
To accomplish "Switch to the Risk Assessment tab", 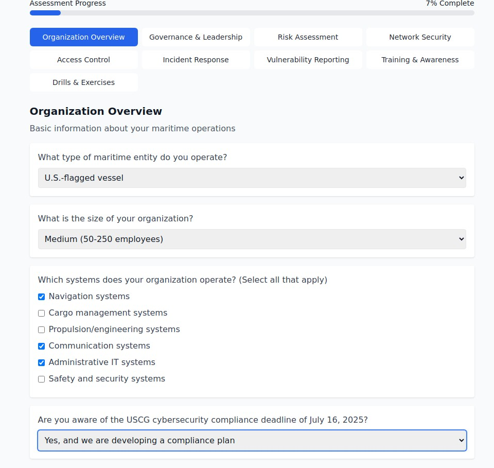I will coord(308,37).
